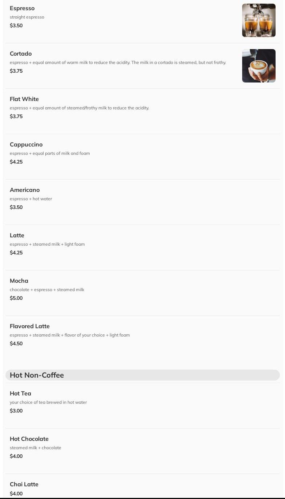The image size is (285, 499).
Task: Open the Espresso product photo
Action: pos(258,20)
